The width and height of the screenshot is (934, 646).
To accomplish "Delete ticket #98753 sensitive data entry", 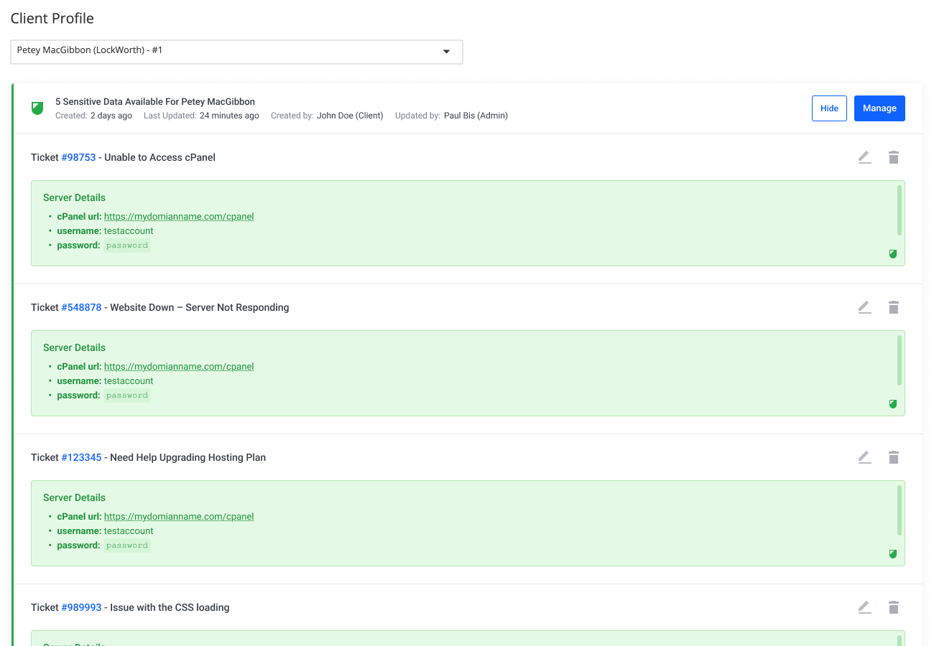I will click(x=894, y=157).
